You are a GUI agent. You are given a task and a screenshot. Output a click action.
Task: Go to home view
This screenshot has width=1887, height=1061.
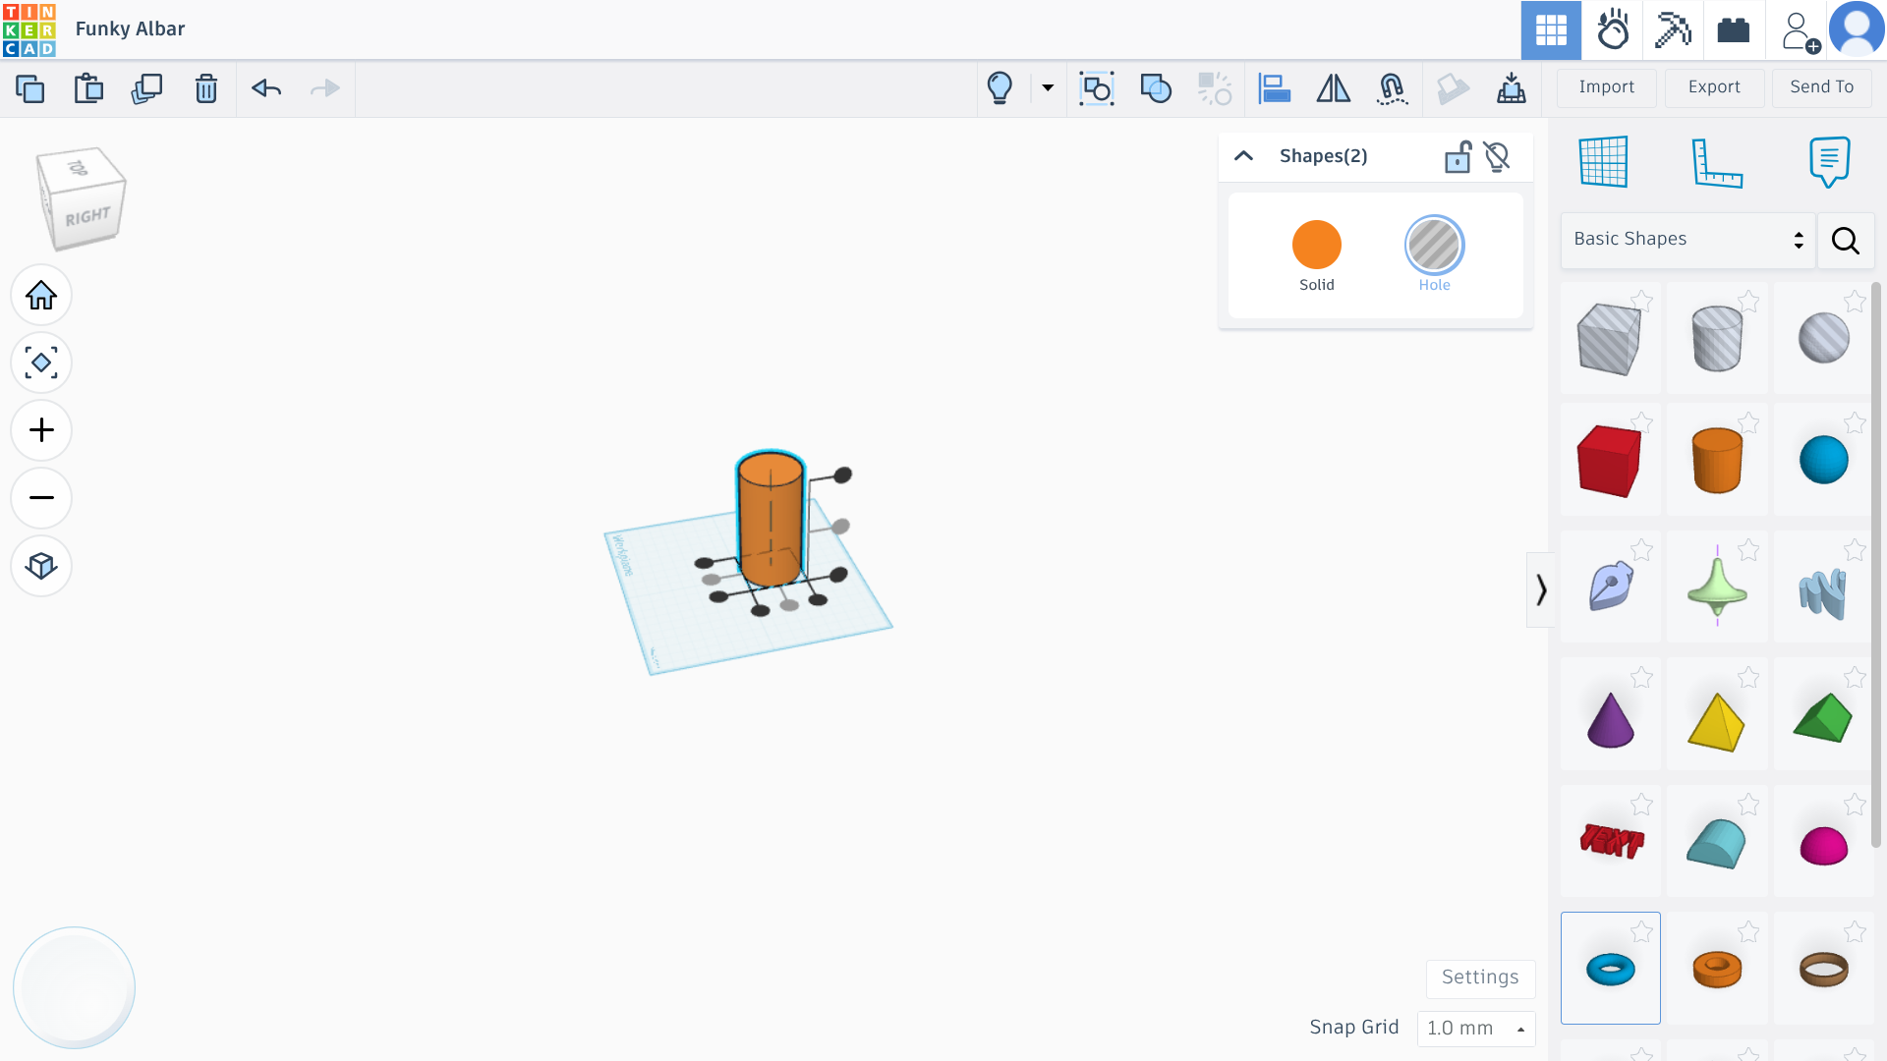point(41,295)
